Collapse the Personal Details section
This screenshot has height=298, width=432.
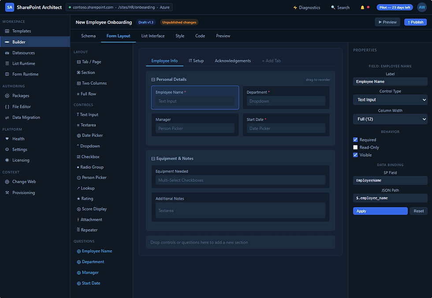click(x=153, y=80)
